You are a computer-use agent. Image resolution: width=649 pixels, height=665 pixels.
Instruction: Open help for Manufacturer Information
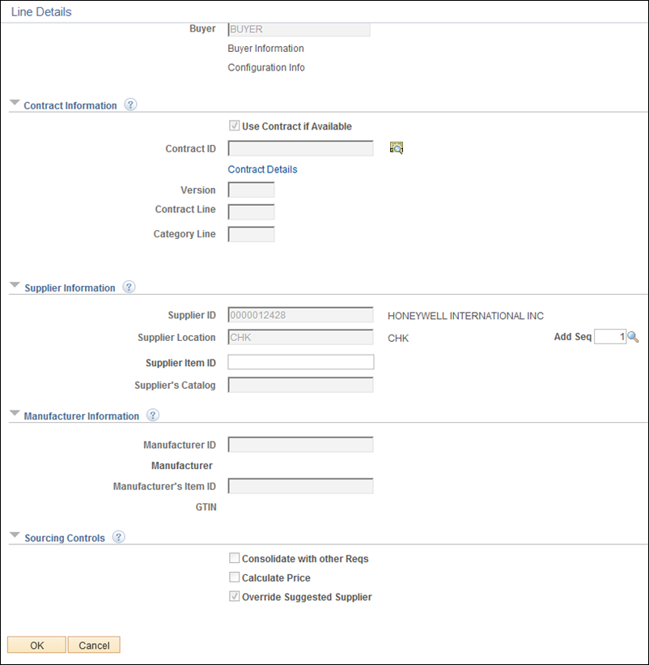153,416
